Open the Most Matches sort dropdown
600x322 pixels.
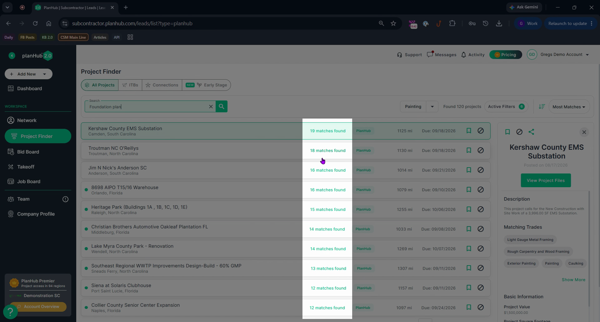(x=569, y=107)
